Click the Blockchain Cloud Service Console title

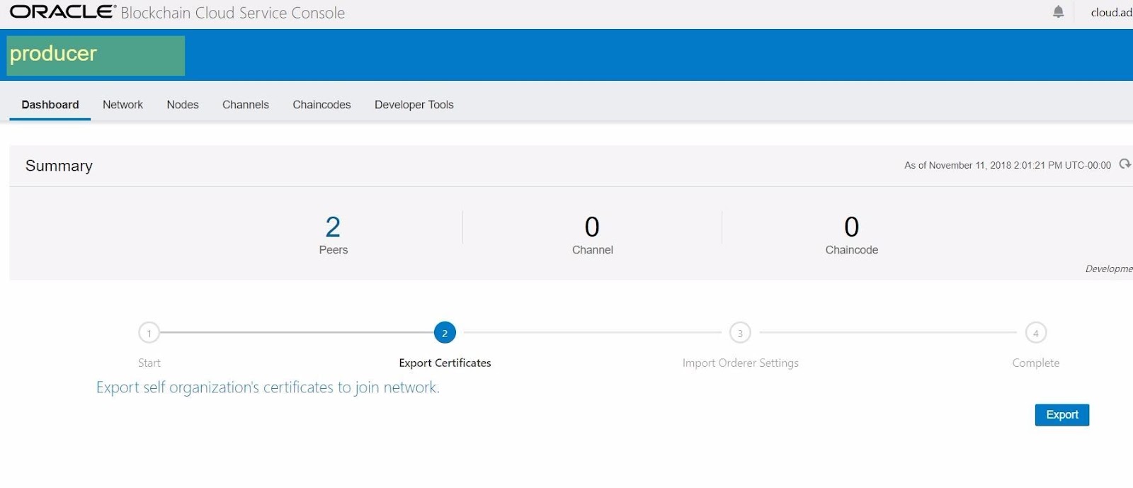pos(233,13)
